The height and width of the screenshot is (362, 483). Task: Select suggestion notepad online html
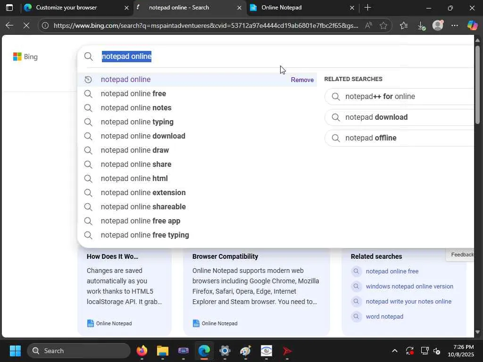(x=197, y=179)
